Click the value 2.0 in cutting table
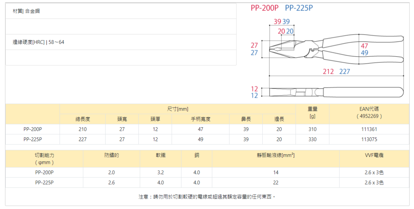This screenshot has height=209, width=414. point(112,172)
